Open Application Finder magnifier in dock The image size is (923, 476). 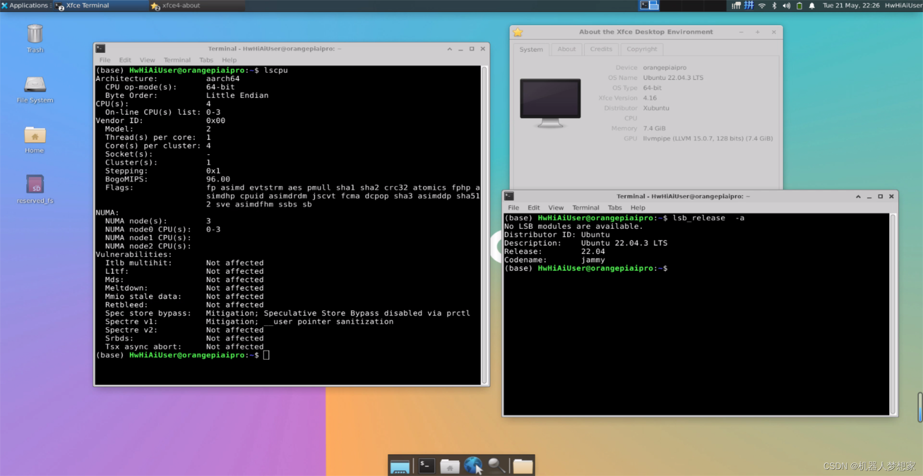point(497,466)
